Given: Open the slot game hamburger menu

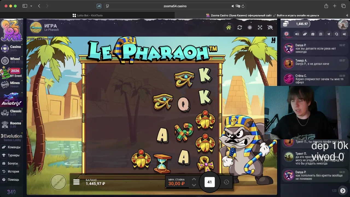Looking at the screenshot, I should pos(76,182).
